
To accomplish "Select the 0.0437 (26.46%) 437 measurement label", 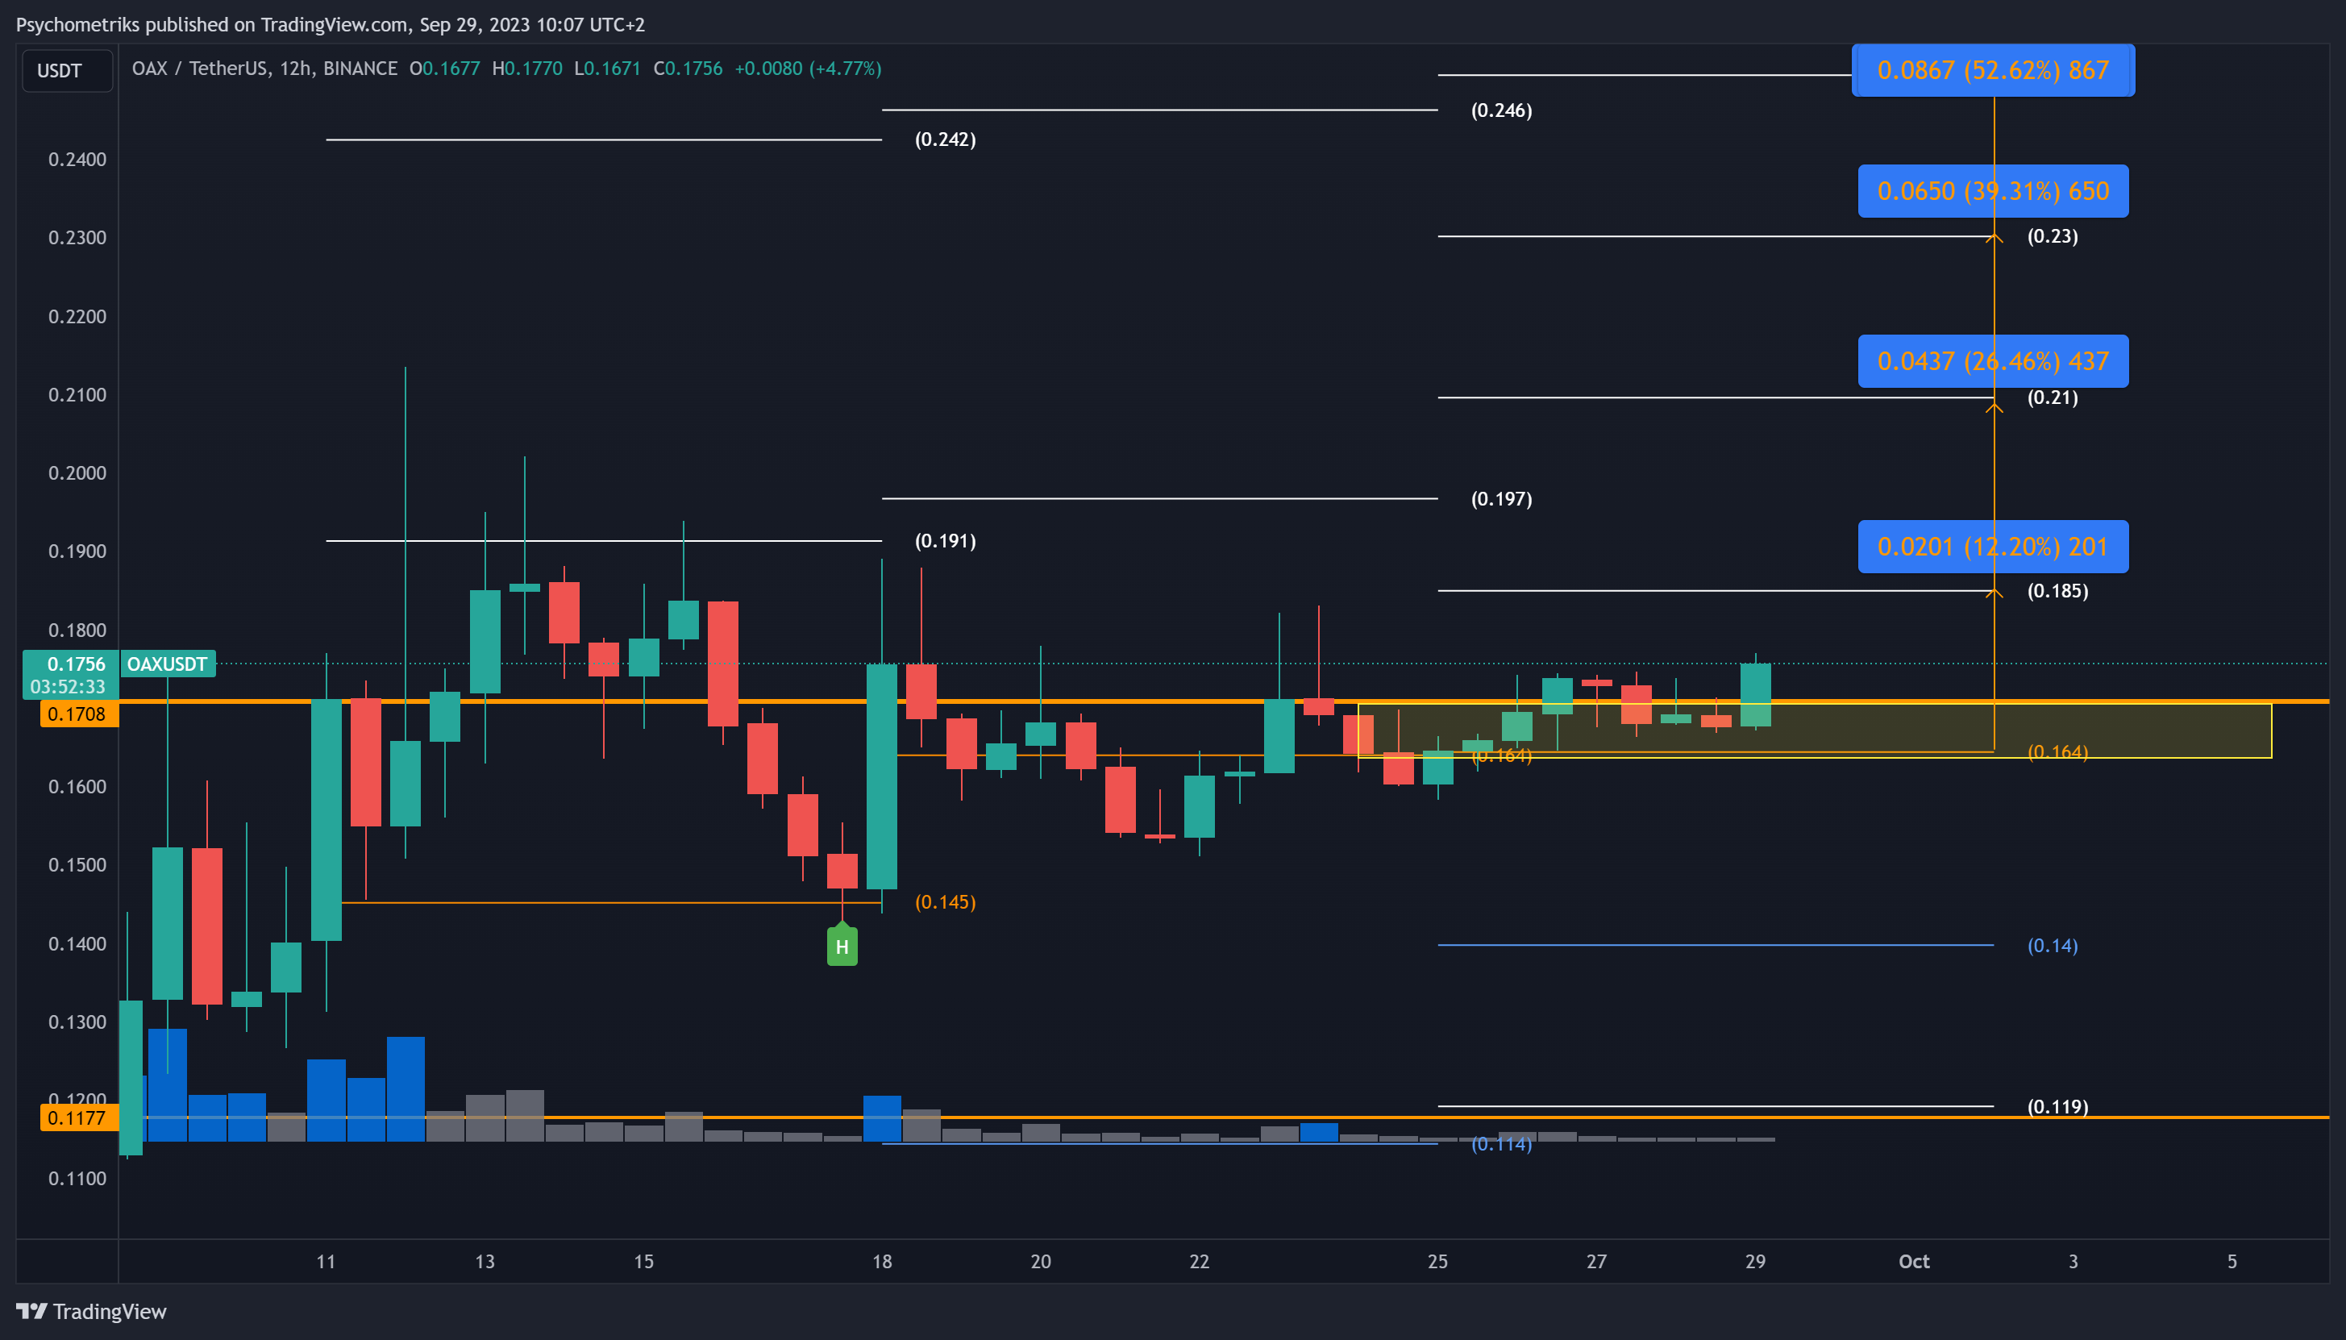I will (x=1993, y=360).
